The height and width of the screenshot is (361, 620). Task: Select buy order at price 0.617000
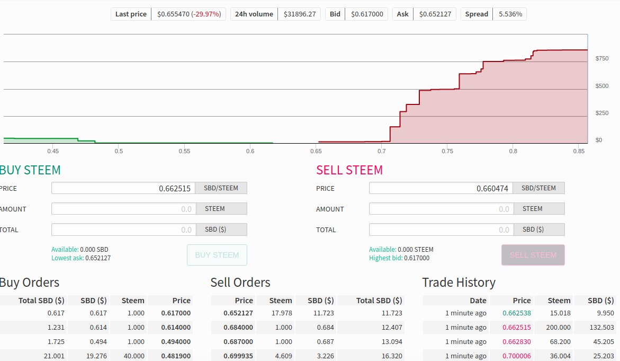pyautogui.click(x=96, y=313)
